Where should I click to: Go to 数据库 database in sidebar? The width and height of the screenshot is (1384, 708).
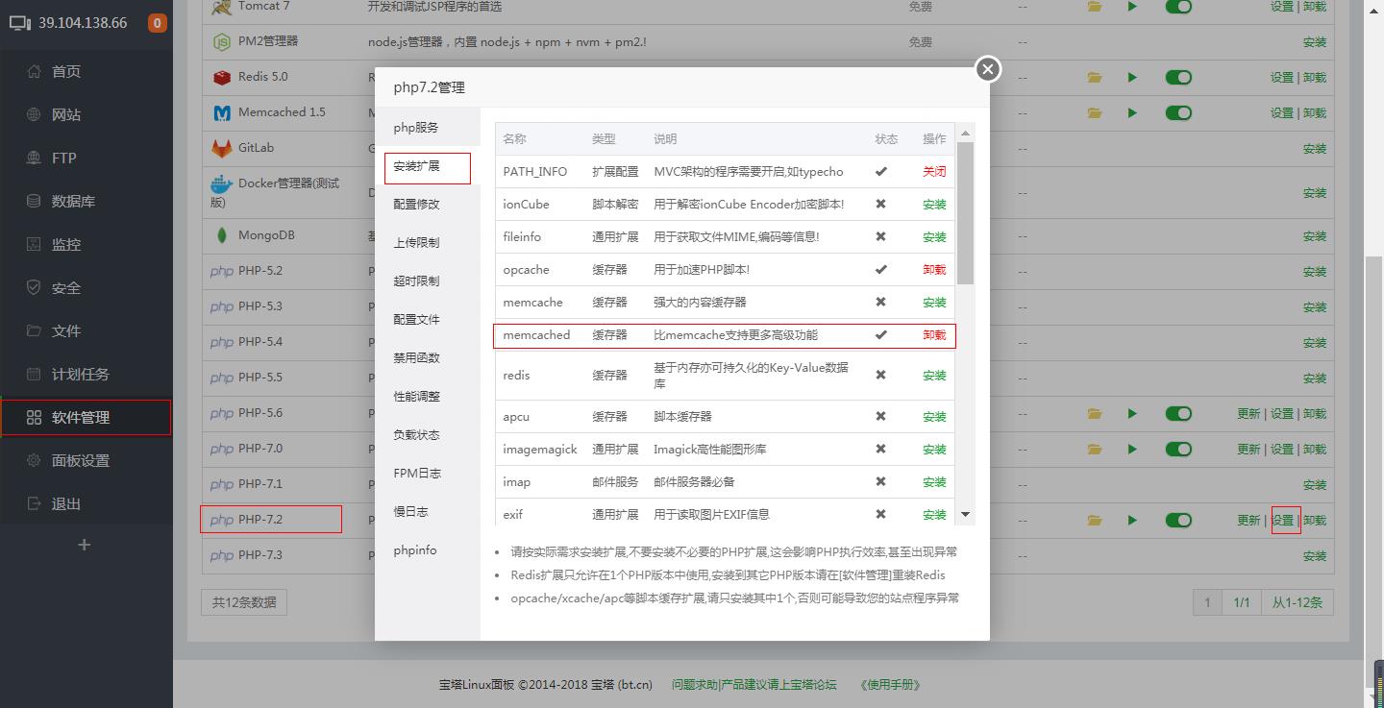click(73, 202)
